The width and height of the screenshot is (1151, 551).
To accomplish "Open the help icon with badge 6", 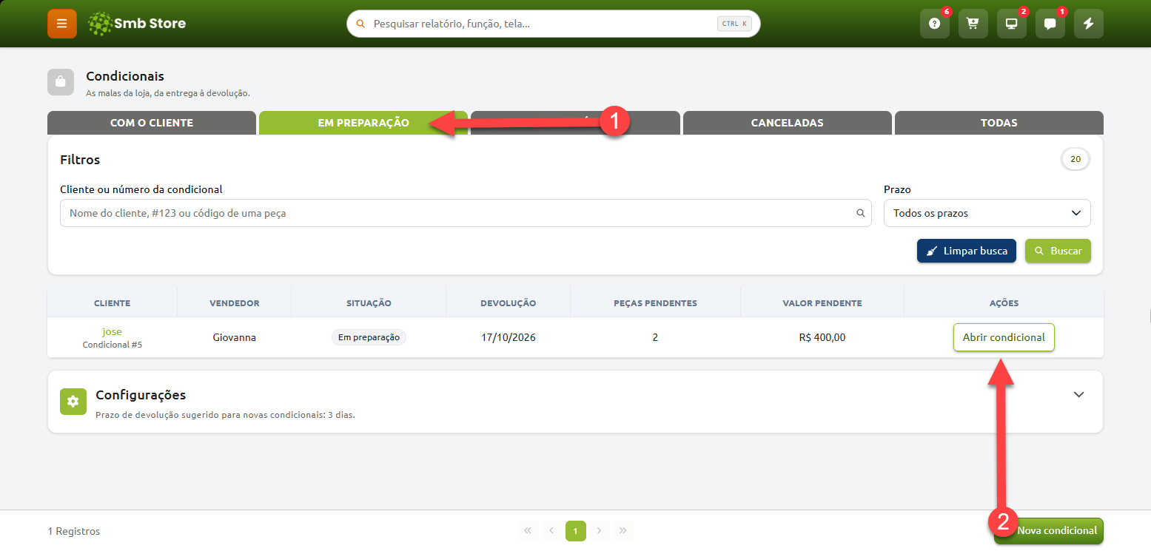I will pyautogui.click(x=935, y=24).
